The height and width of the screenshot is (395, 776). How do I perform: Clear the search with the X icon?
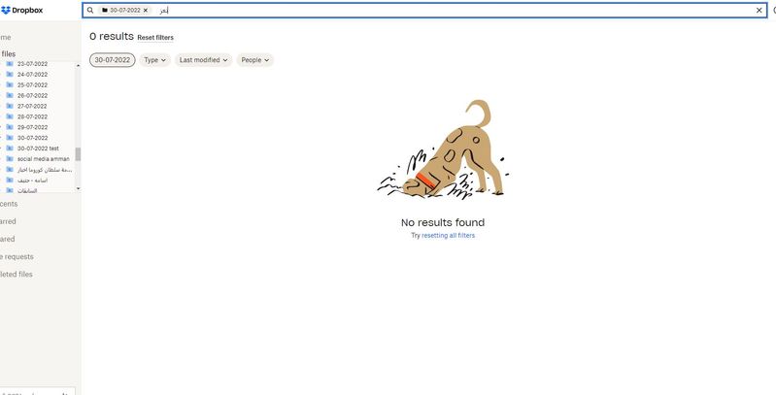click(759, 10)
